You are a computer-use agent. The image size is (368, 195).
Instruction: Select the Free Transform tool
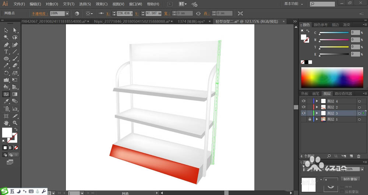[x=15, y=80]
